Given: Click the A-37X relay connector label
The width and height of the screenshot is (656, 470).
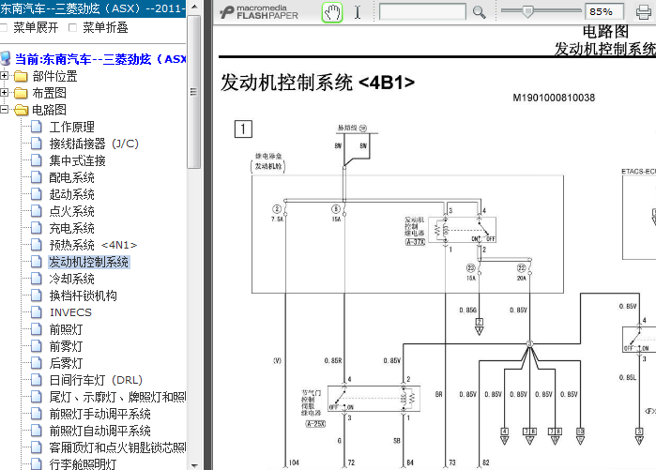Looking at the screenshot, I should tap(415, 242).
